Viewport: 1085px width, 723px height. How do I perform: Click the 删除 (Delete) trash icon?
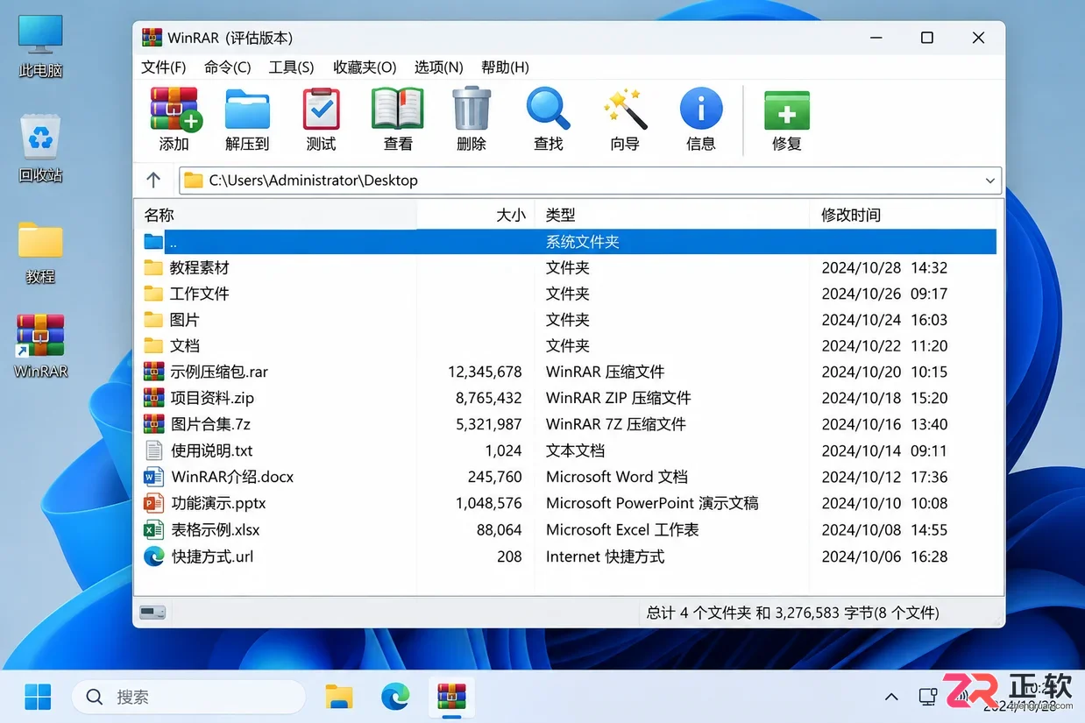pos(472,110)
